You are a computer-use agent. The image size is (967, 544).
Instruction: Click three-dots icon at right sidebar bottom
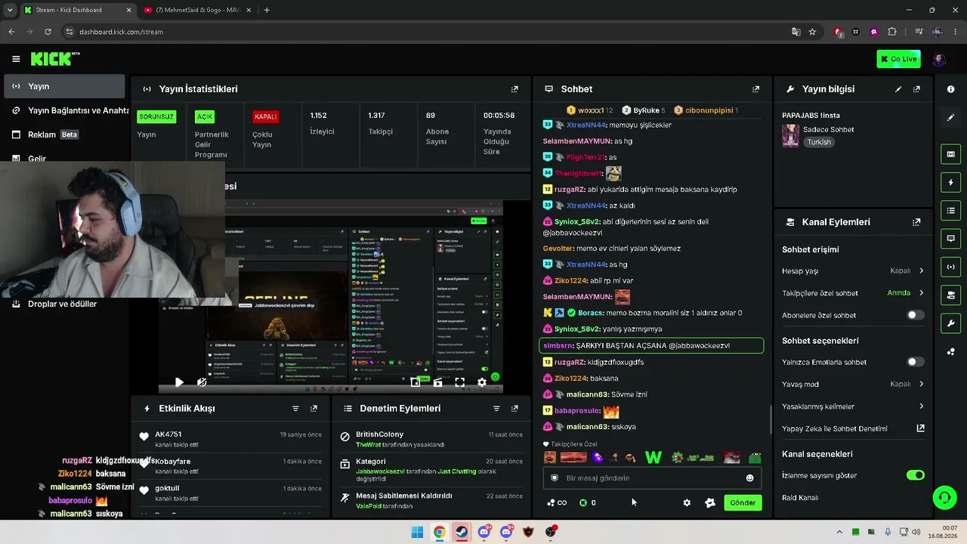point(950,351)
